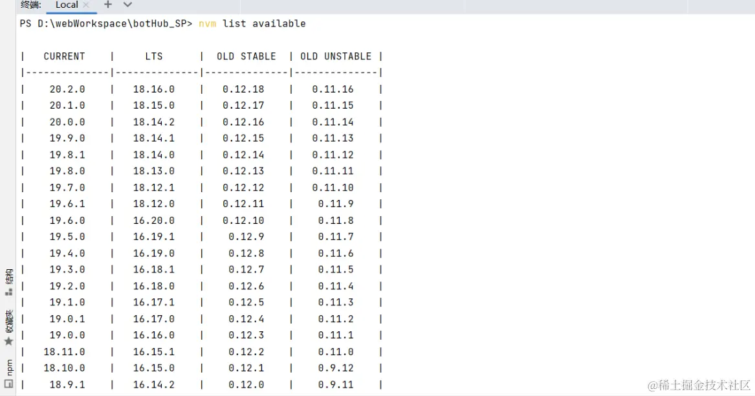Select old unstable version 0.11.5
Screen dimensions: 755x396
click(x=336, y=269)
